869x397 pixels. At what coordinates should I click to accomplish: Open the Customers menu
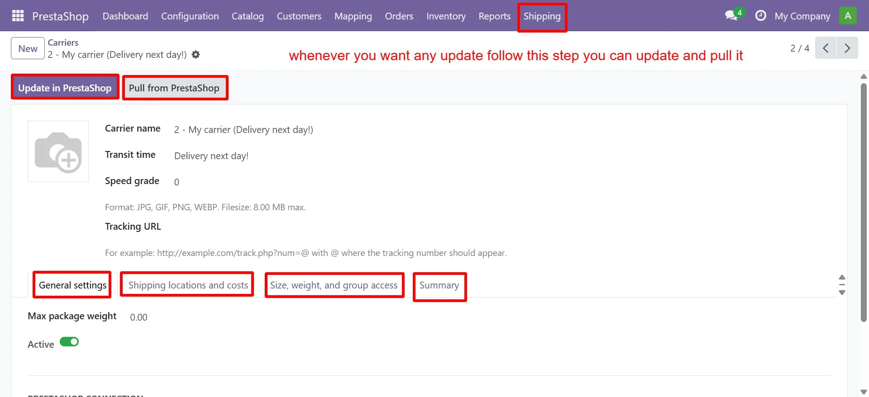pyautogui.click(x=299, y=16)
